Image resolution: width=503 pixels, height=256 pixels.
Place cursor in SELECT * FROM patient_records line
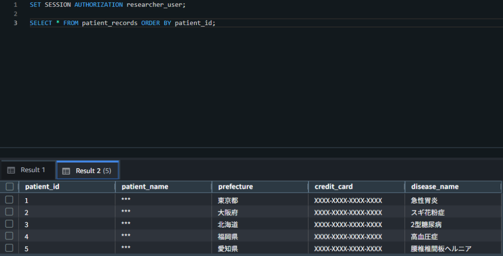(122, 23)
